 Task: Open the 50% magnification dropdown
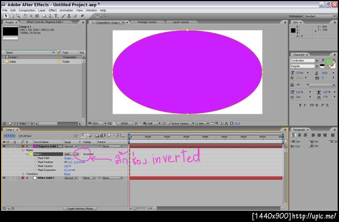[x=99, y=123]
